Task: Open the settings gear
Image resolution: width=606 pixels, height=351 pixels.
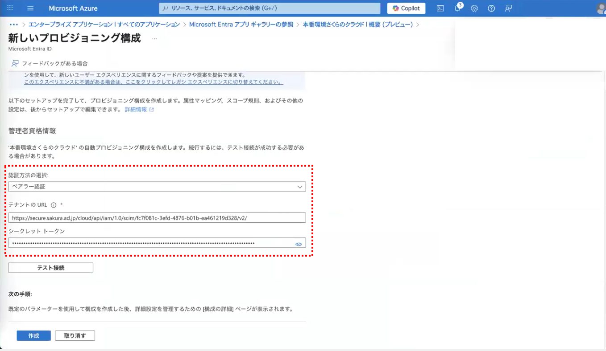Action: tap(474, 8)
